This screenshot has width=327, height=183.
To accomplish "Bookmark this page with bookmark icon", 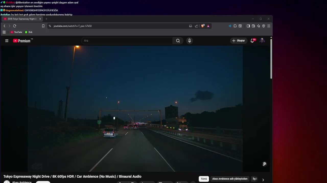I will 43,26.
